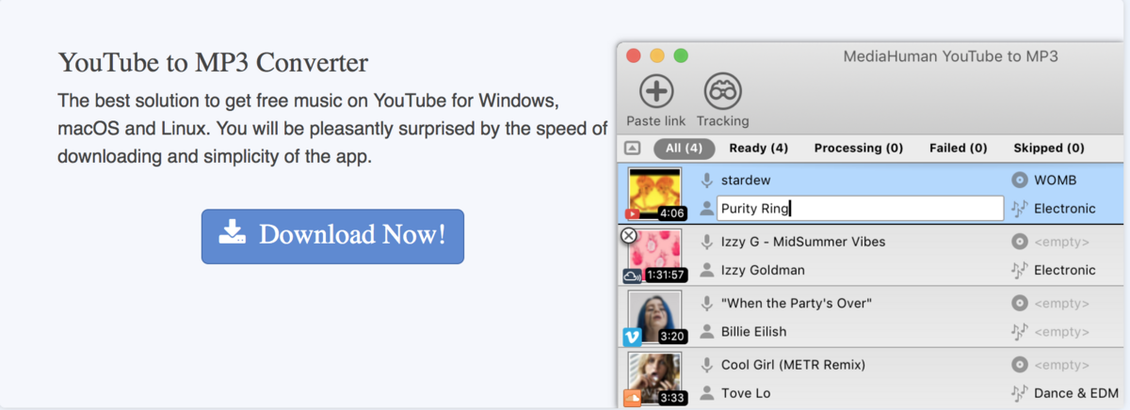This screenshot has height=410, width=1130.
Task: Open the Processing (0) tab
Action: (x=859, y=149)
